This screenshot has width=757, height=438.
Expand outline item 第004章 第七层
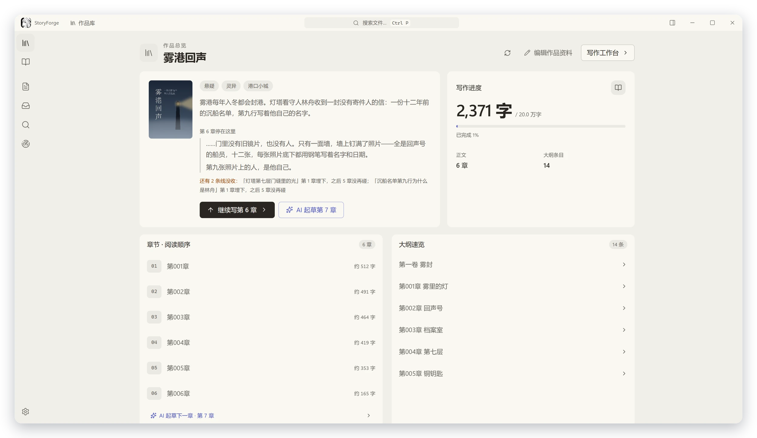(x=513, y=352)
